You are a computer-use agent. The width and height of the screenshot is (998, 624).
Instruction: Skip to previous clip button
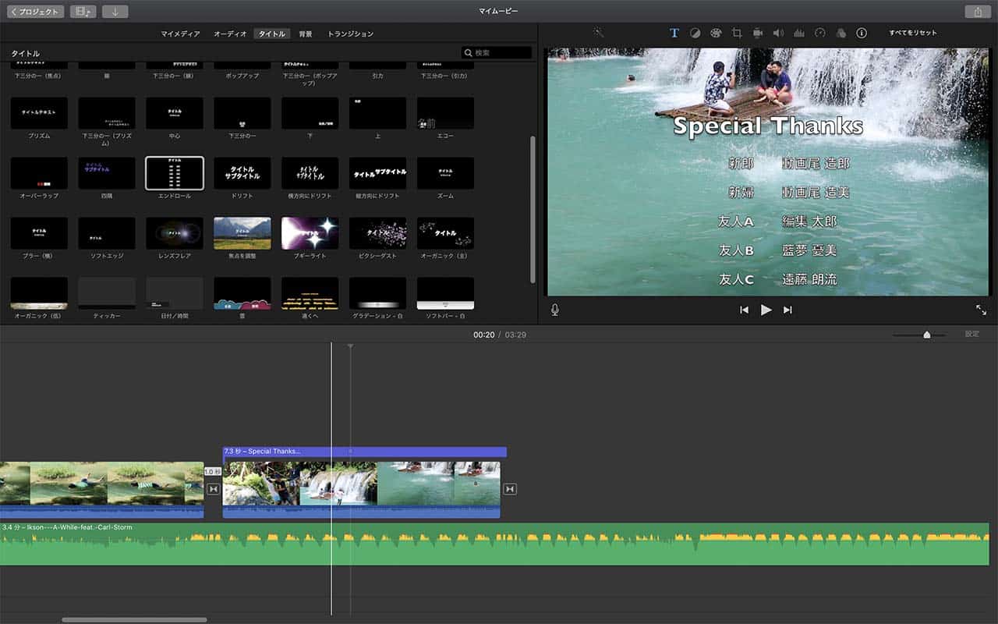click(744, 310)
